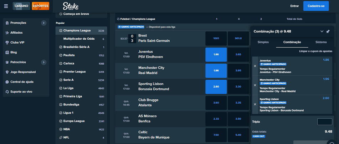Click the NBA basketball icon
This screenshot has width=339, height=144.
click(x=61, y=129)
